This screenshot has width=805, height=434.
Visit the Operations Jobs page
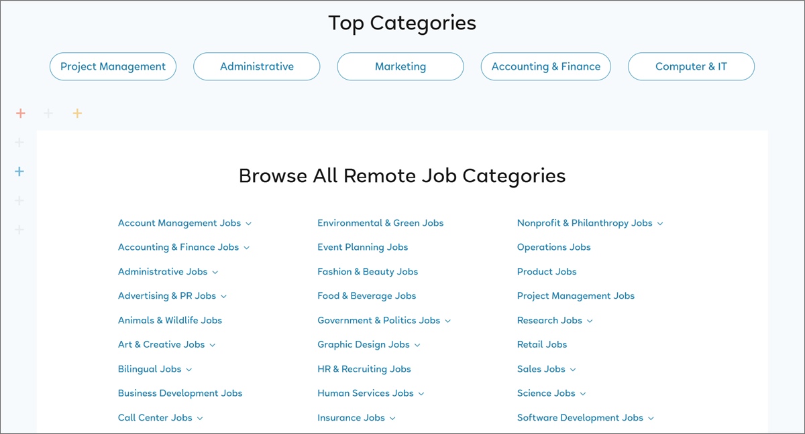tap(553, 247)
